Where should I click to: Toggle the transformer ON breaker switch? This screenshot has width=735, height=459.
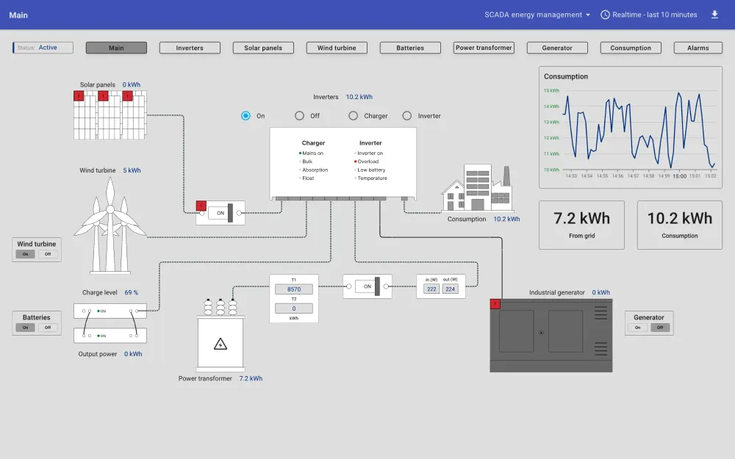(x=367, y=286)
